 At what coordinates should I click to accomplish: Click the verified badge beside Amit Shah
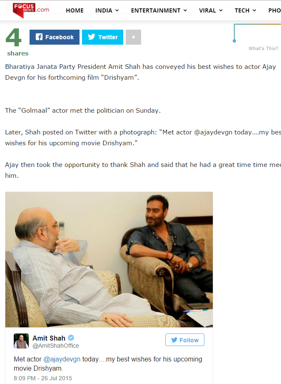(71, 338)
